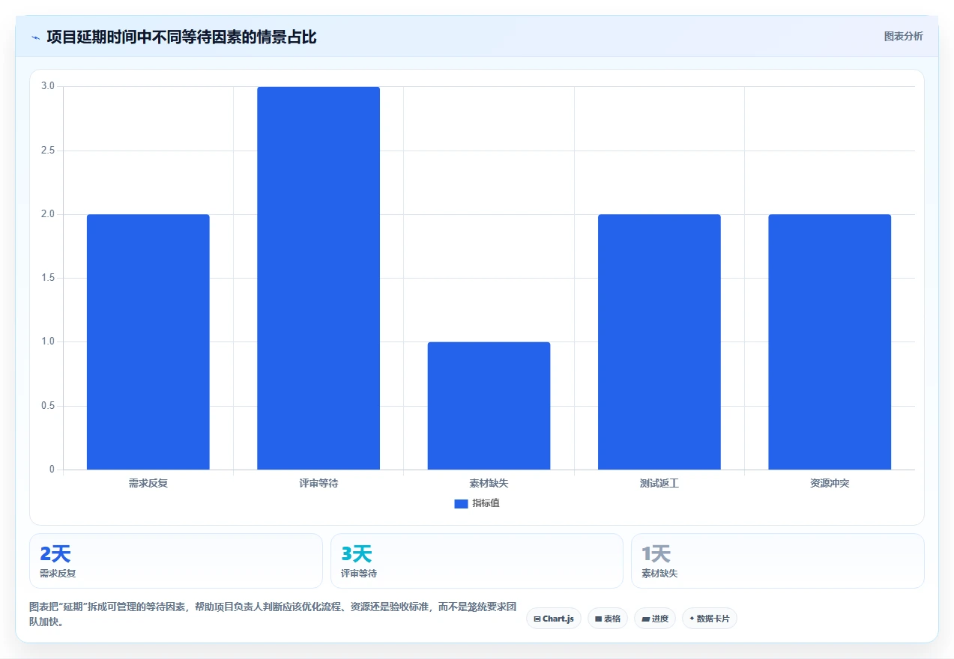Click the y-axis value 2.5
The image size is (954, 659).
coord(49,151)
